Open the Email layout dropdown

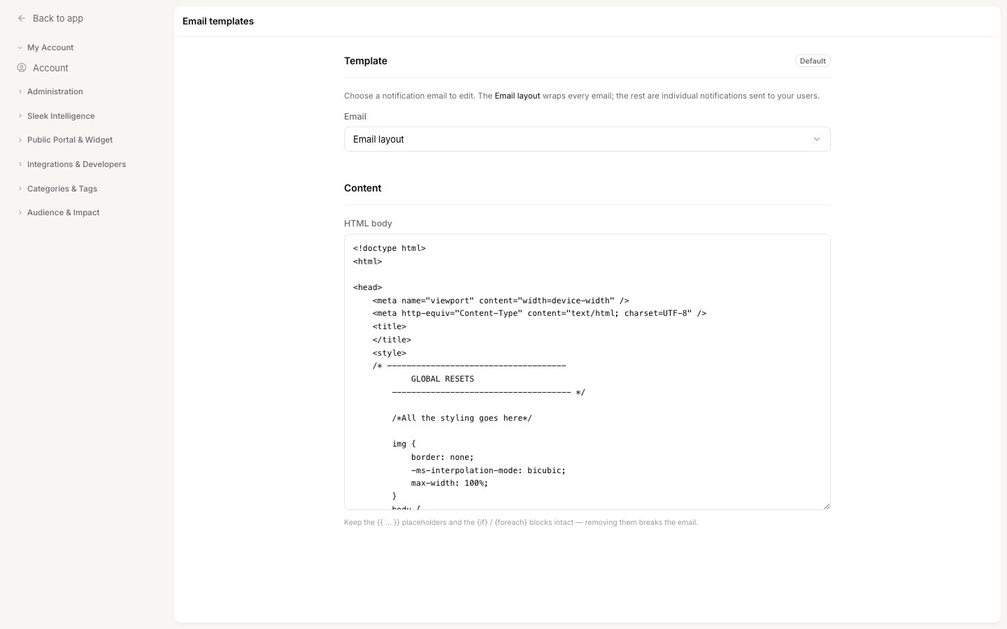(587, 139)
